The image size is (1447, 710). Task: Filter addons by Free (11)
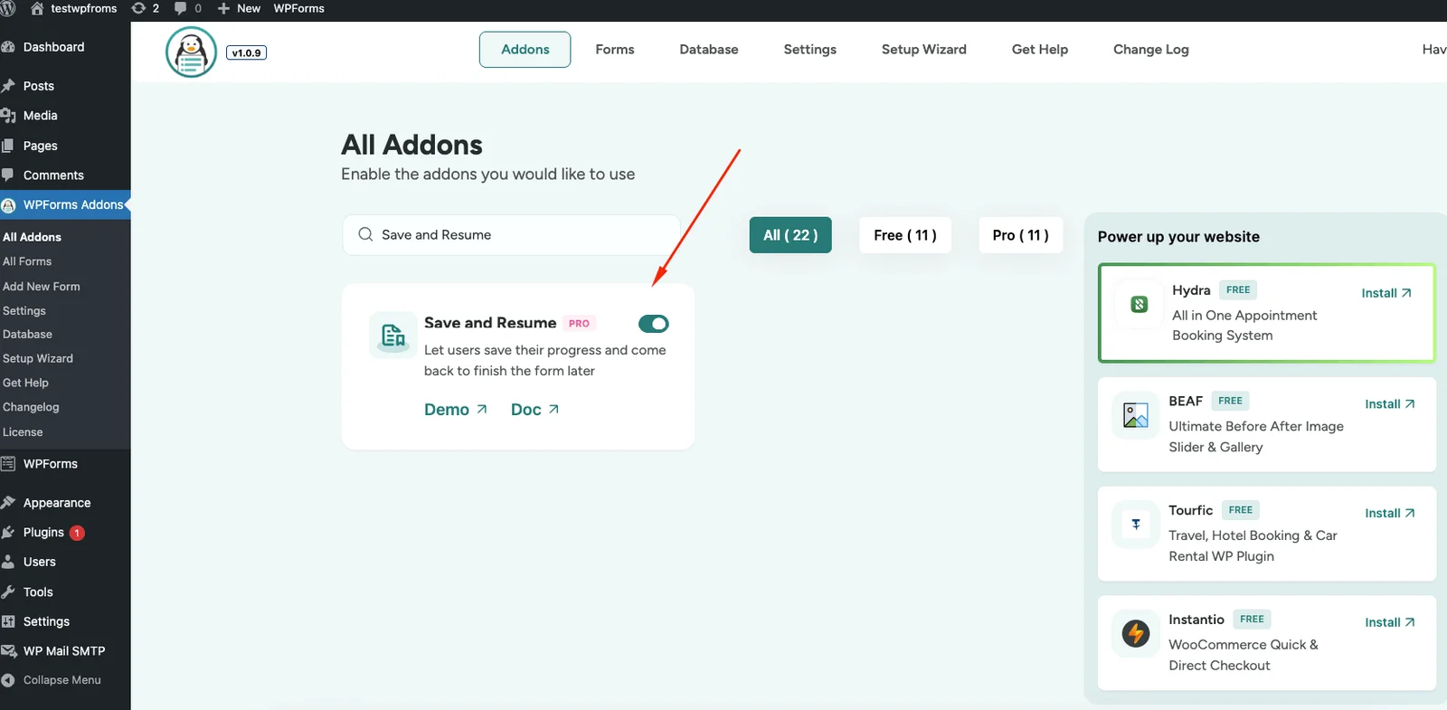click(904, 235)
